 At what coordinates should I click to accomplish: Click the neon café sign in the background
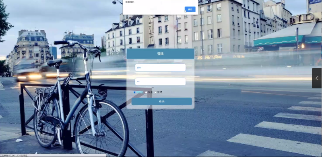pos(209,57)
